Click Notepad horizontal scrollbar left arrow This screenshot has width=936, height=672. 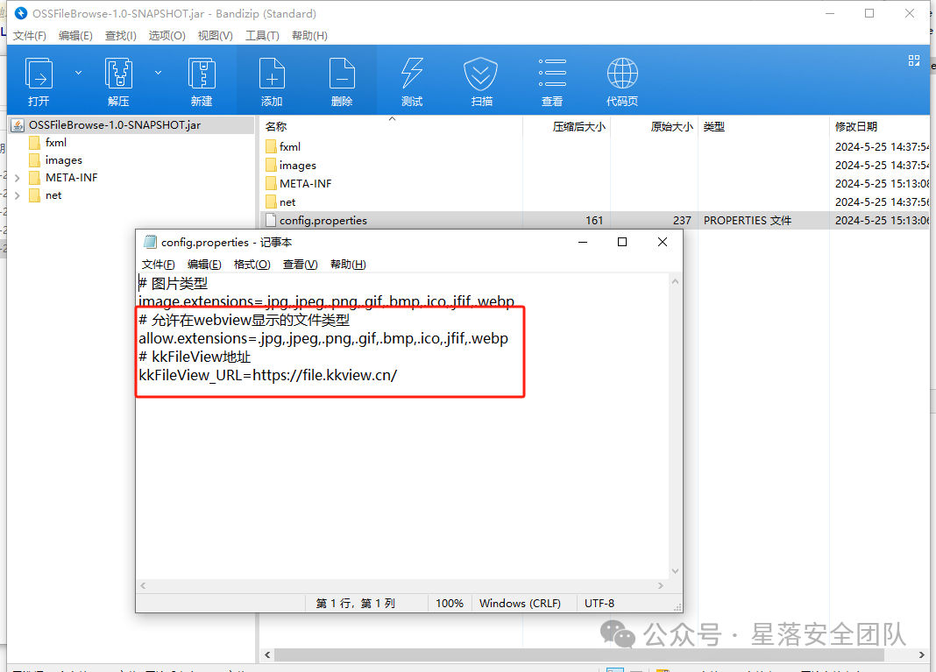click(143, 585)
